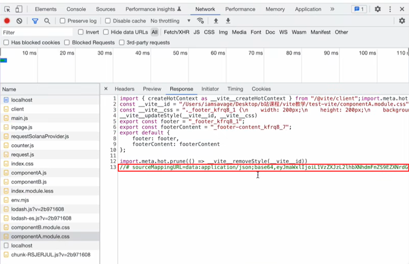Click the inspect element selector icon
409x264 pixels.
pos(7,9)
